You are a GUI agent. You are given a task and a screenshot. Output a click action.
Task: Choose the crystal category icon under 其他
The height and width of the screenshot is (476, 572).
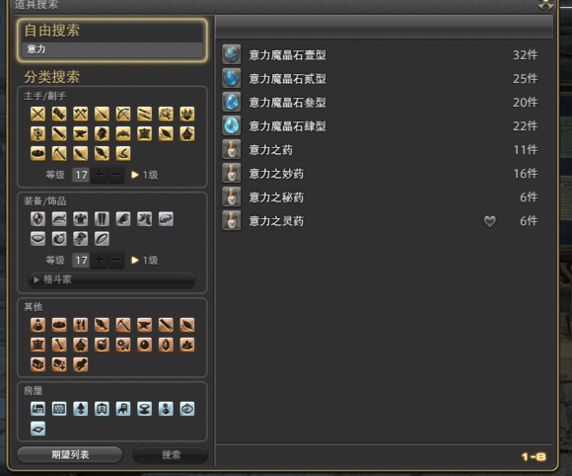pyautogui.click(x=166, y=345)
